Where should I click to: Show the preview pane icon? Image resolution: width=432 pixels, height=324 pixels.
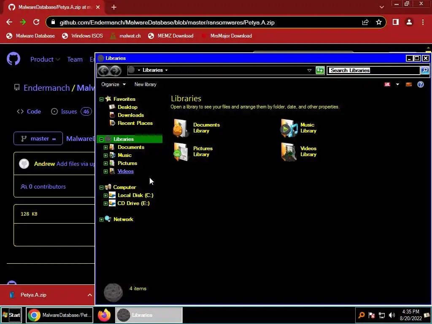(408, 84)
